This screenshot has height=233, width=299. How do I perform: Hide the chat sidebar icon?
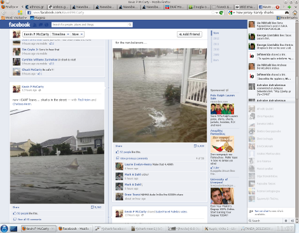[292, 221]
